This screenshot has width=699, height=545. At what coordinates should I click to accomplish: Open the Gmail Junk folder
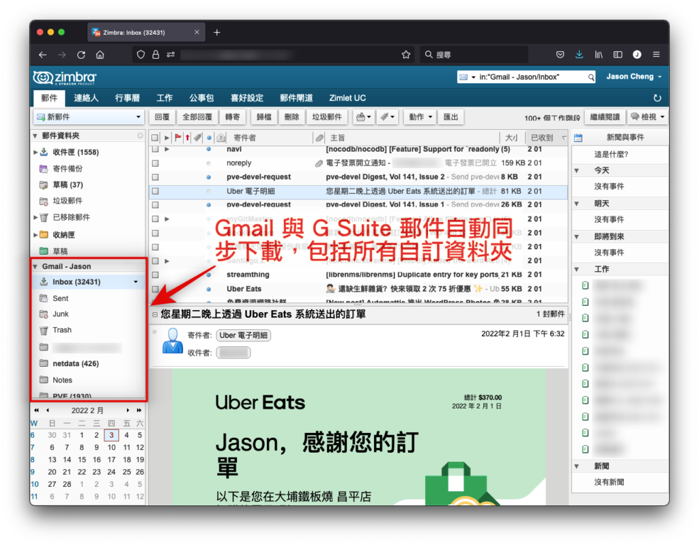pyautogui.click(x=61, y=314)
